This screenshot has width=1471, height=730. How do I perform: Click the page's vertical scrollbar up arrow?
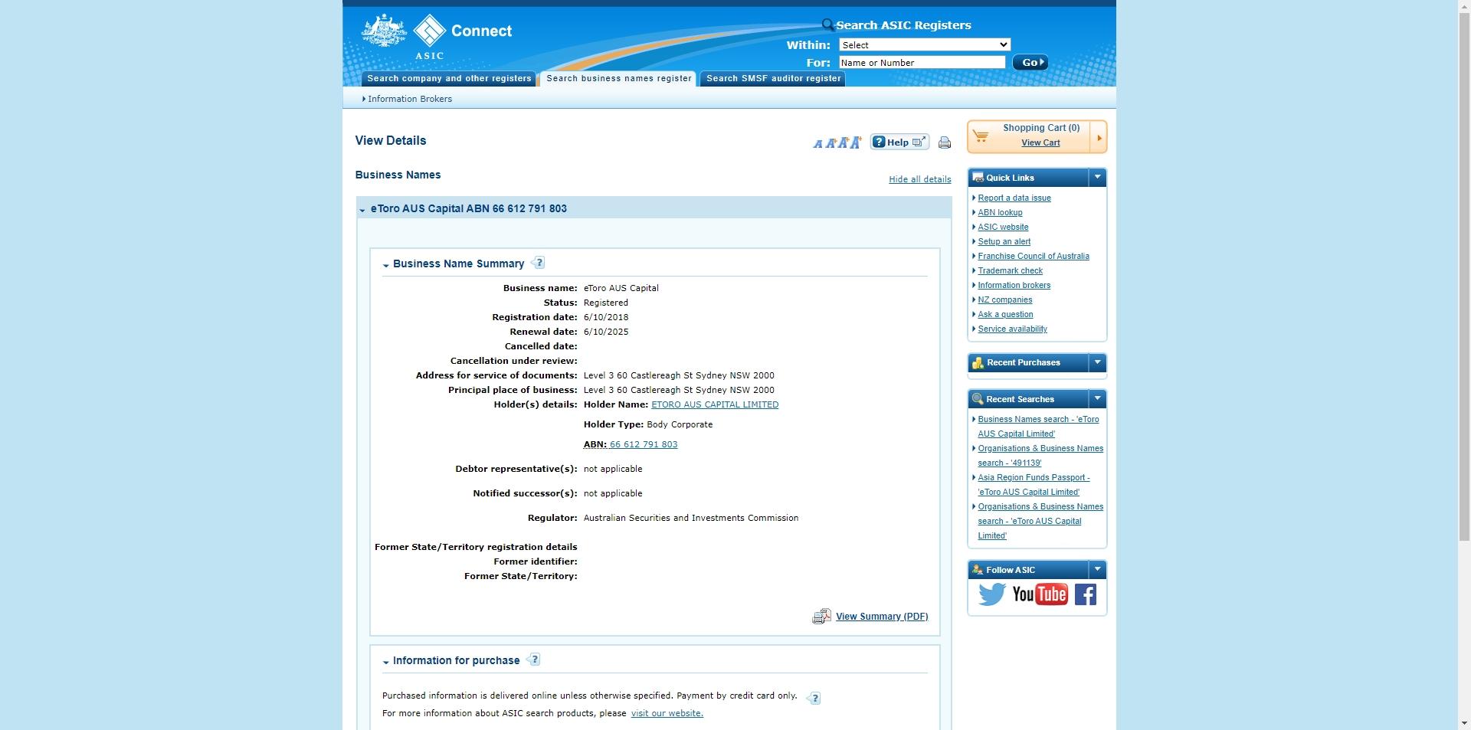(1464, 6)
